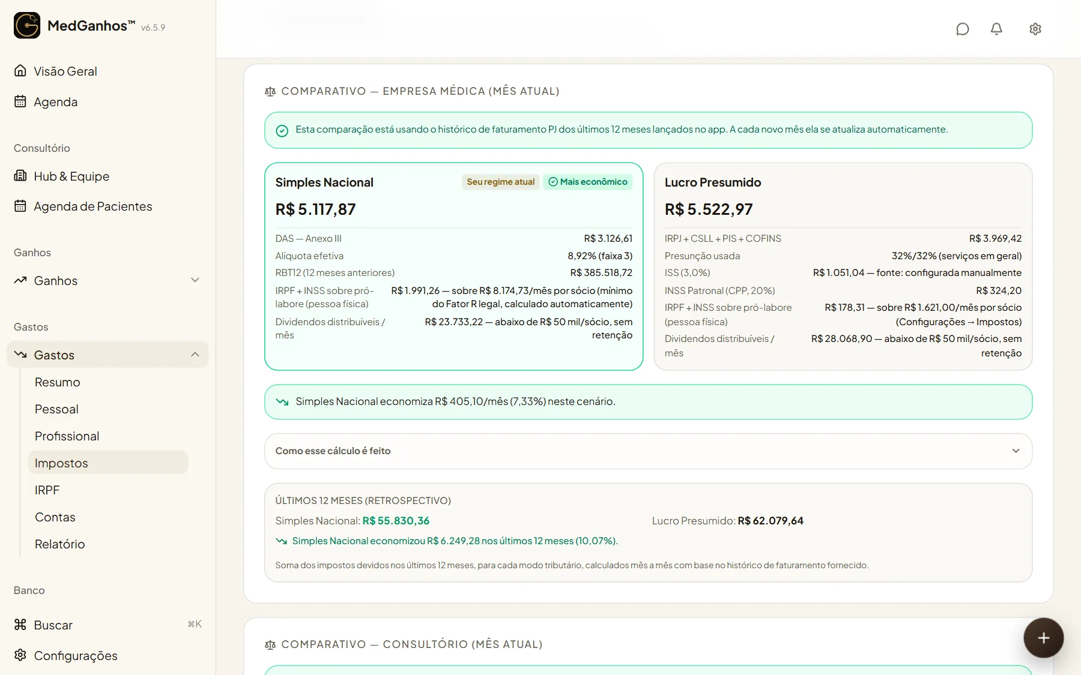Click the Buscar command icon
The width and height of the screenshot is (1081, 675).
[20, 625]
